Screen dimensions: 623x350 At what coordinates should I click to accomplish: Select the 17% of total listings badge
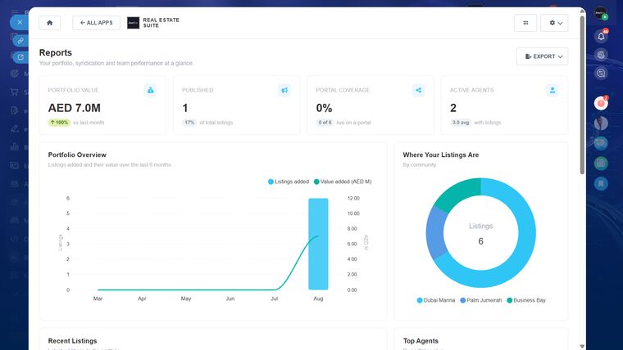click(189, 123)
